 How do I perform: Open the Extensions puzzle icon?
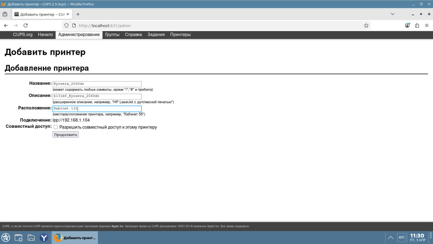click(x=417, y=25)
